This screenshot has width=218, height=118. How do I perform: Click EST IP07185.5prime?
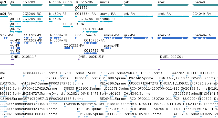[72, 73]
